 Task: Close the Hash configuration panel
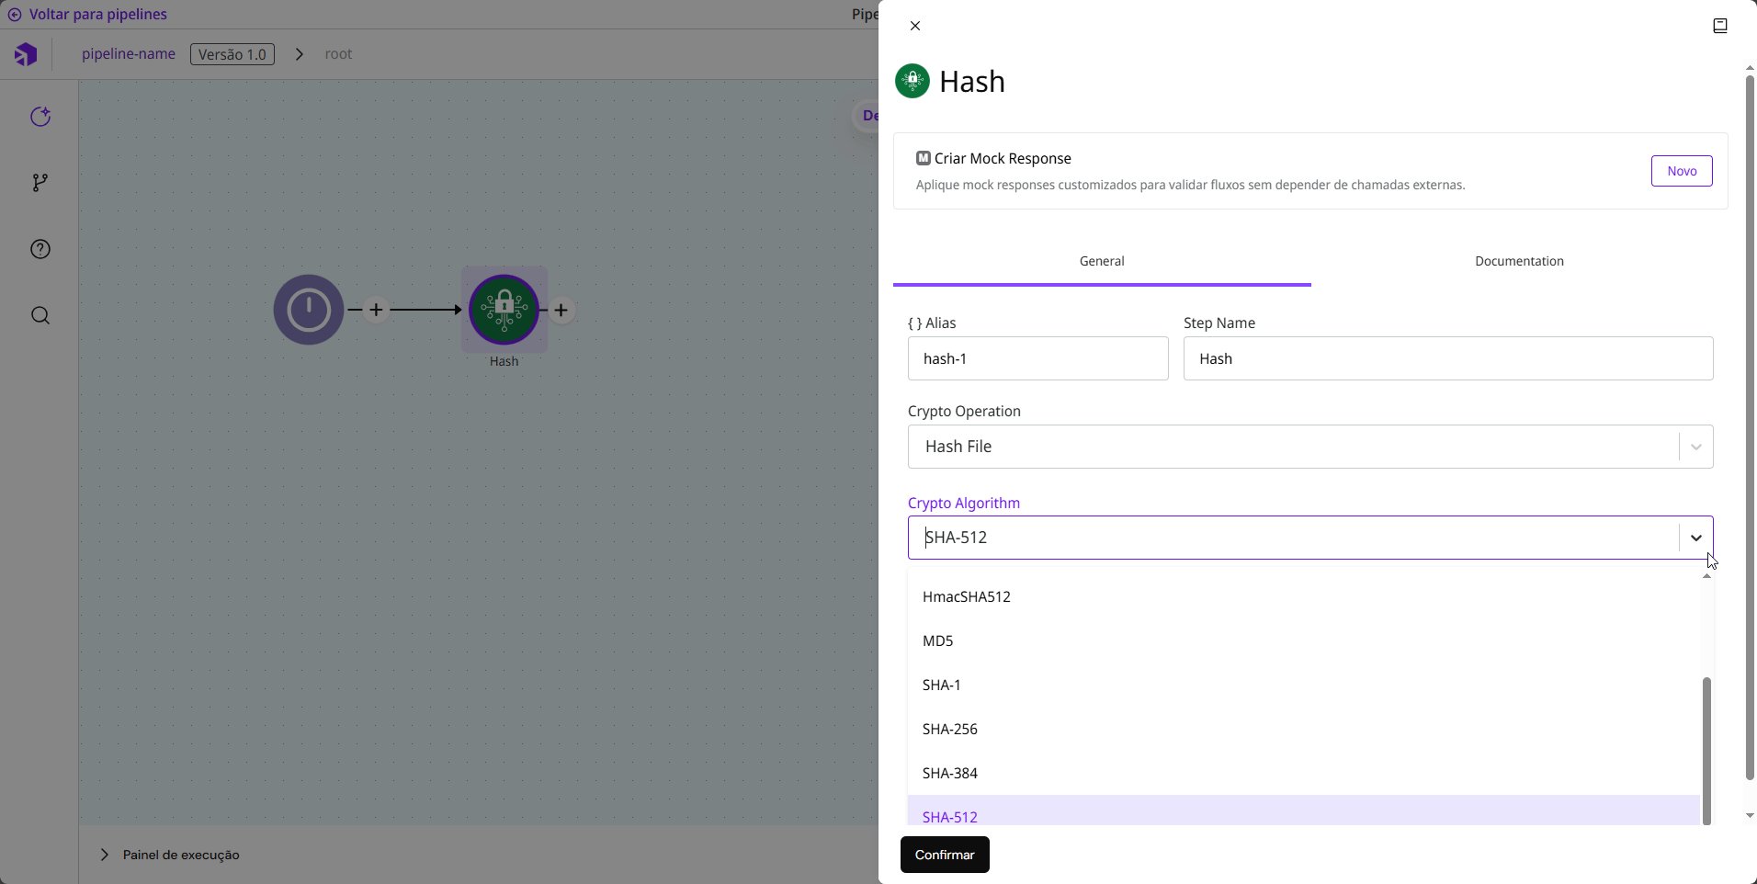point(915,26)
